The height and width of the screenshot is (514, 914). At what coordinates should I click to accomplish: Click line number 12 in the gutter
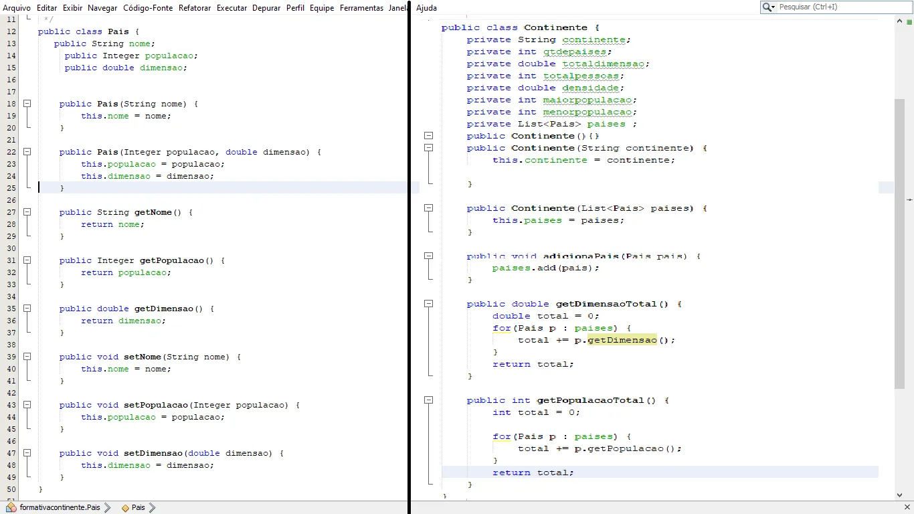click(11, 31)
